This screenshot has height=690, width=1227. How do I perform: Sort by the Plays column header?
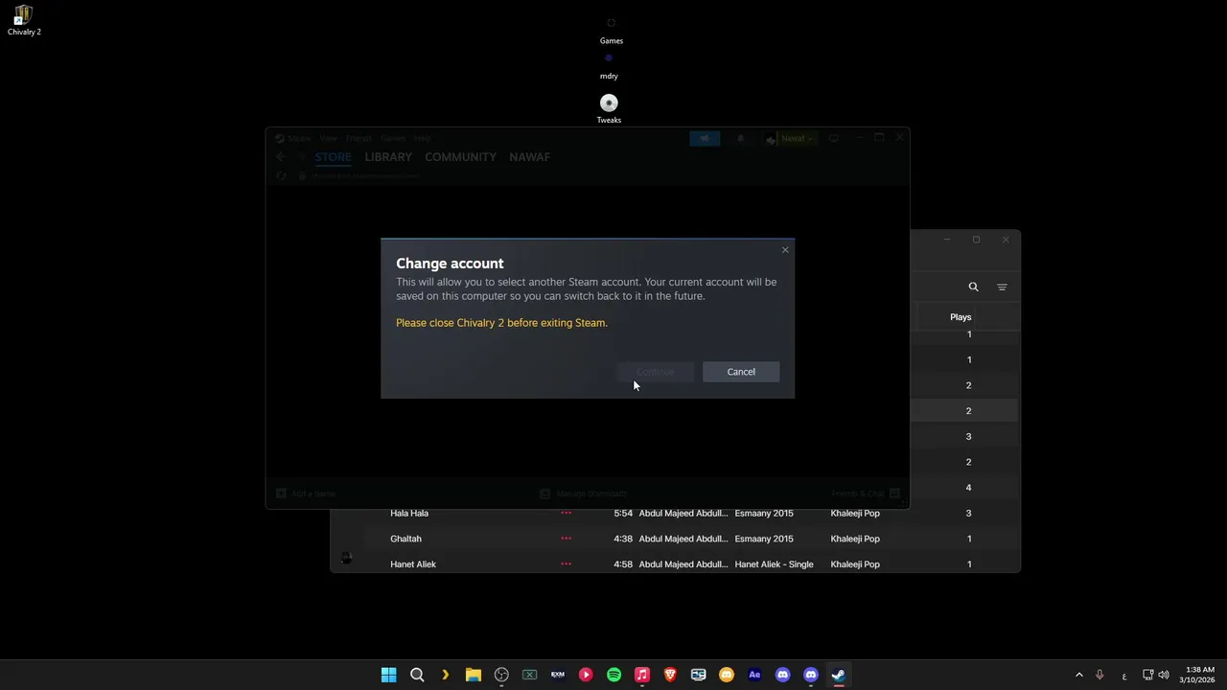(961, 317)
